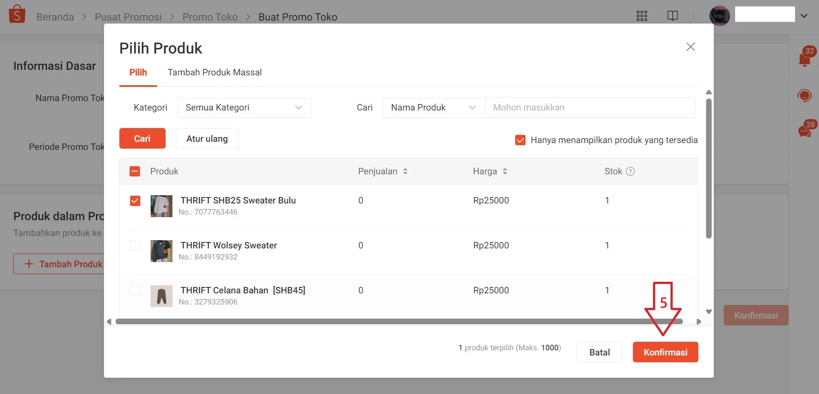Expand the Semua Kategori dropdown
This screenshot has height=394, width=819.
pos(244,107)
